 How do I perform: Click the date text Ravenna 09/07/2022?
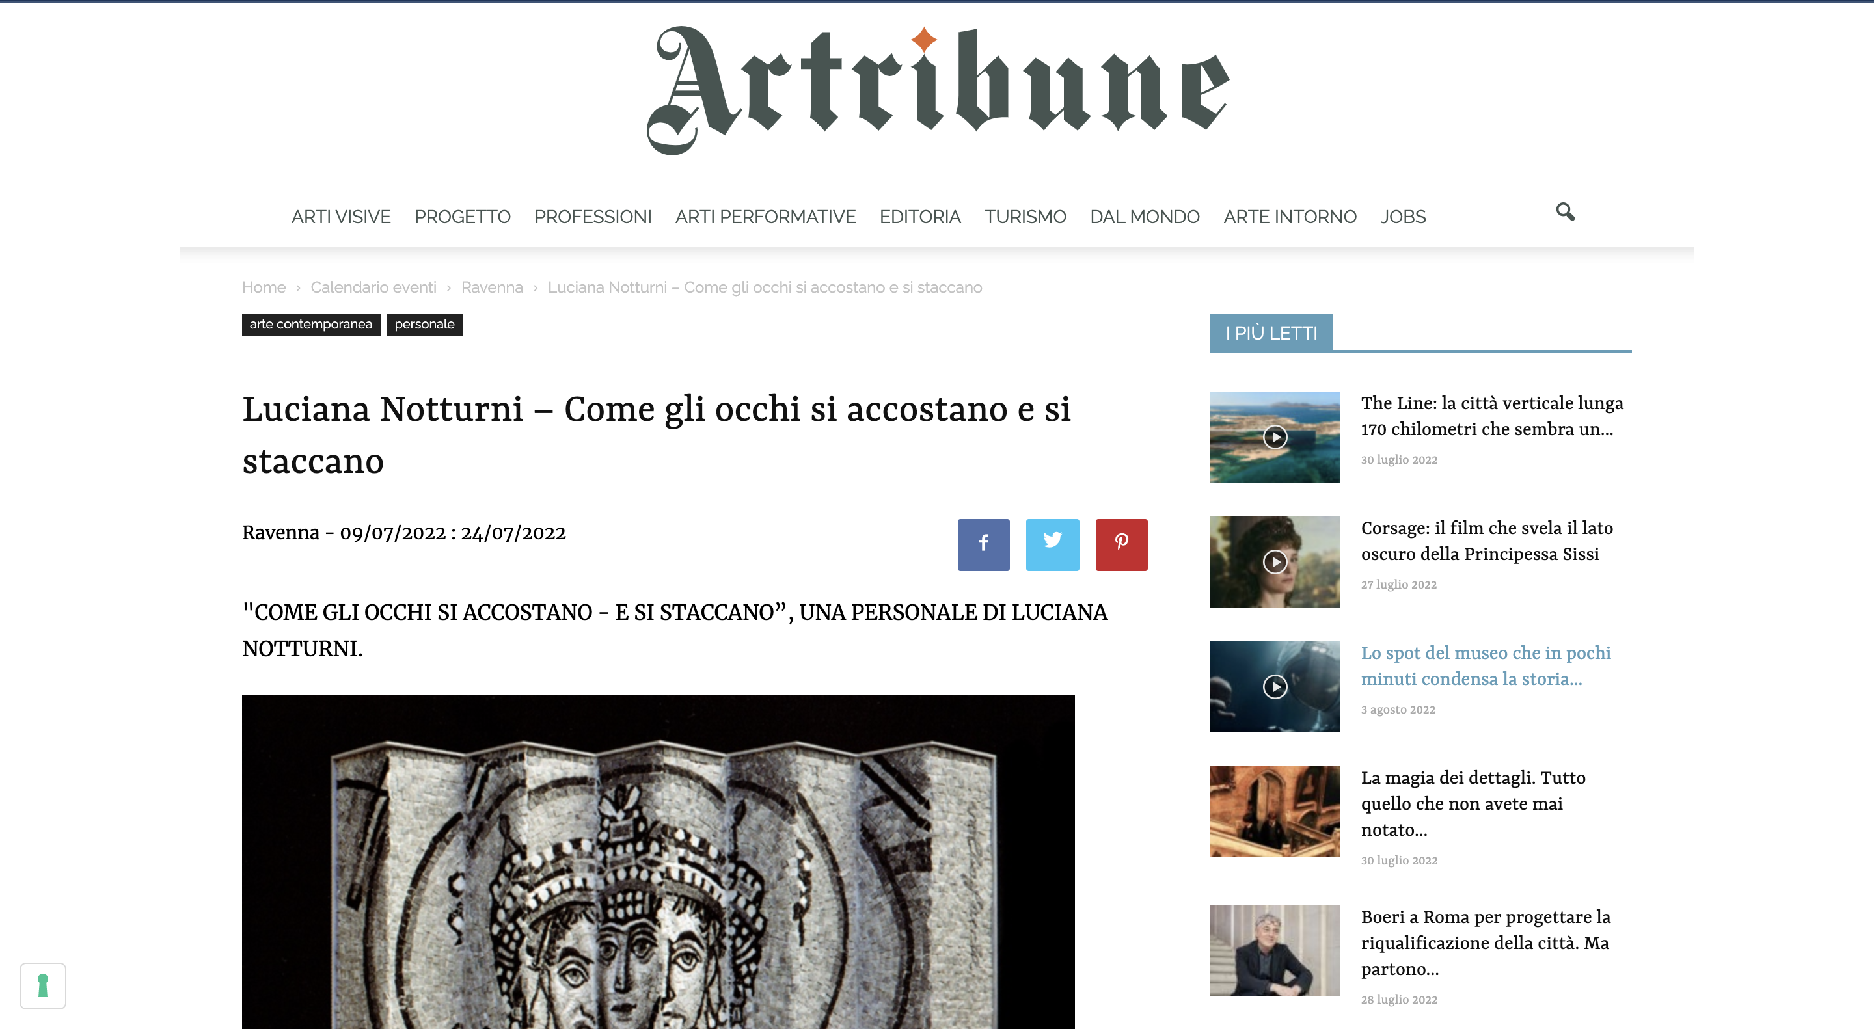point(403,533)
